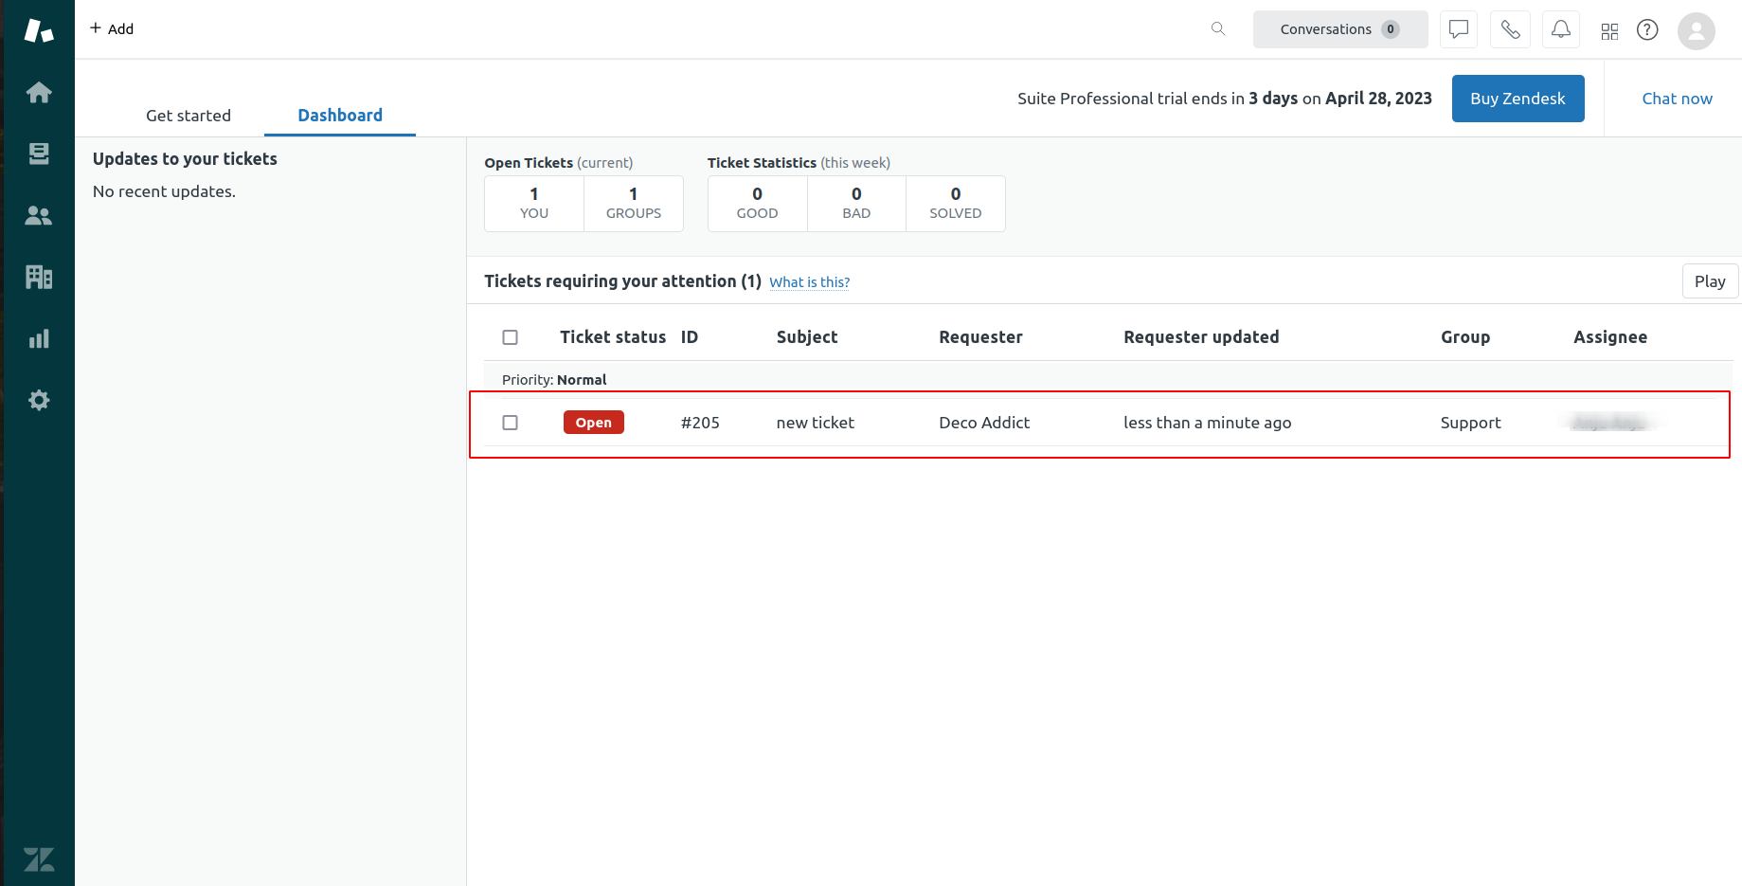Open the Home view in sidebar
The image size is (1742, 886).
coord(39,93)
